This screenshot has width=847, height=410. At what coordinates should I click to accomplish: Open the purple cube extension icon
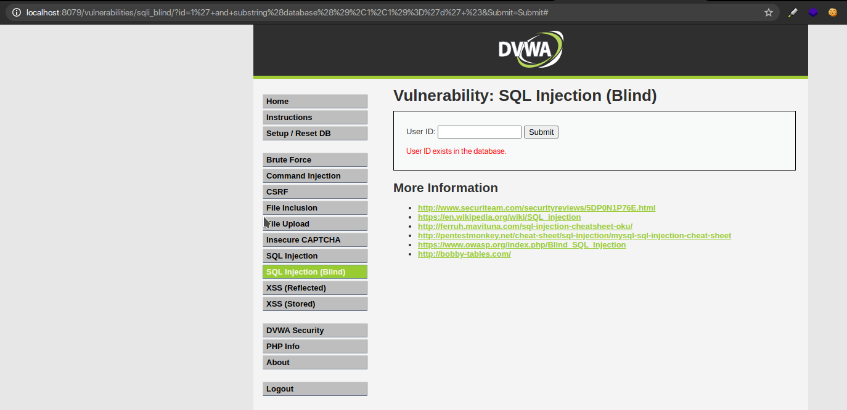pyautogui.click(x=813, y=12)
